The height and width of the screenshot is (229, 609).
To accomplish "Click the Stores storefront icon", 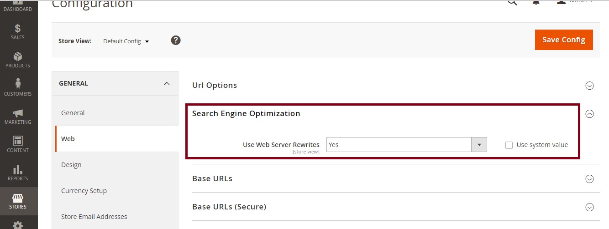I will click(x=18, y=201).
